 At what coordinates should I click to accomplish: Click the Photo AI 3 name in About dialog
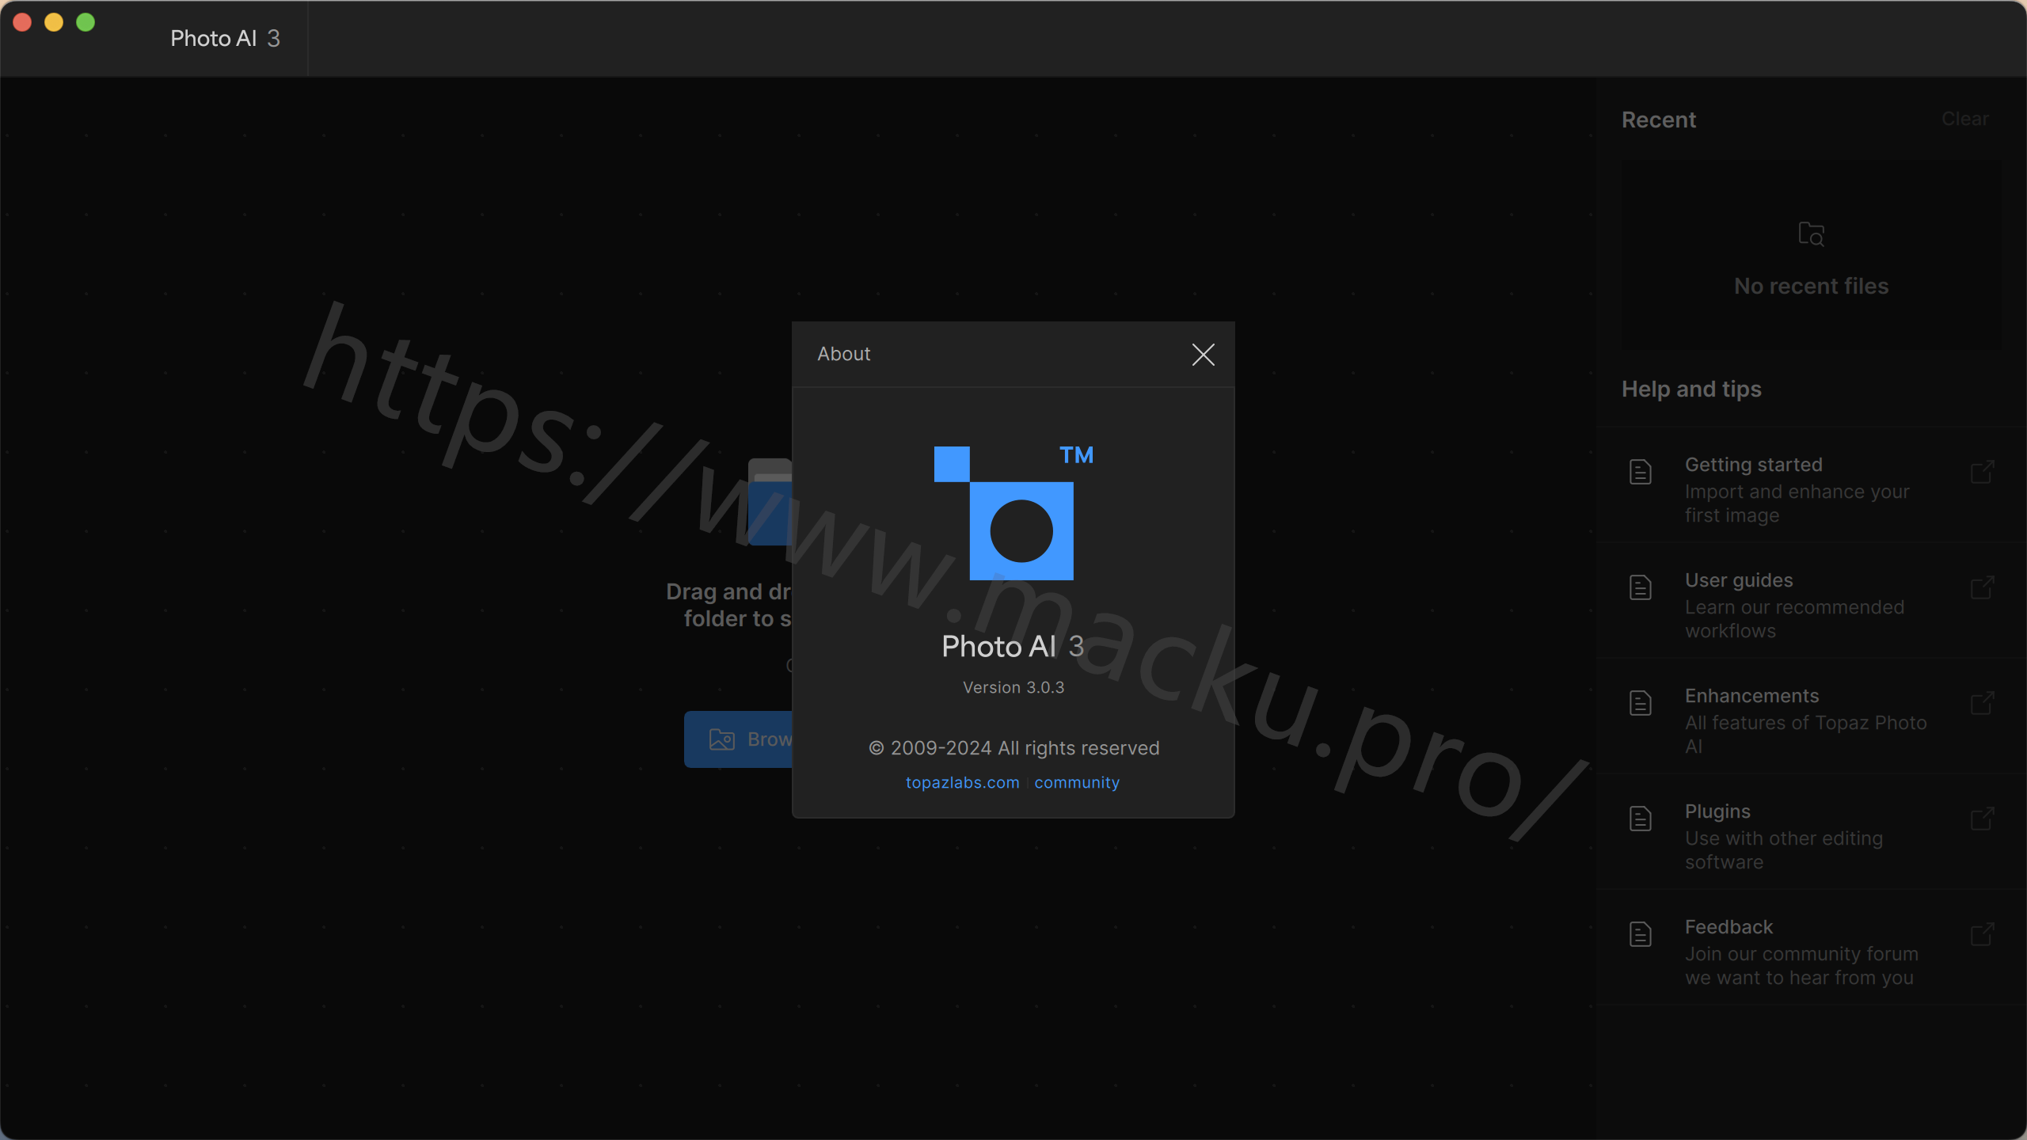pos(1013,646)
